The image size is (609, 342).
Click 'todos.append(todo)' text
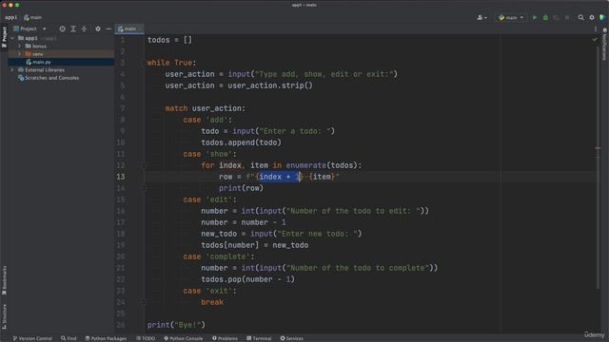[x=241, y=142]
